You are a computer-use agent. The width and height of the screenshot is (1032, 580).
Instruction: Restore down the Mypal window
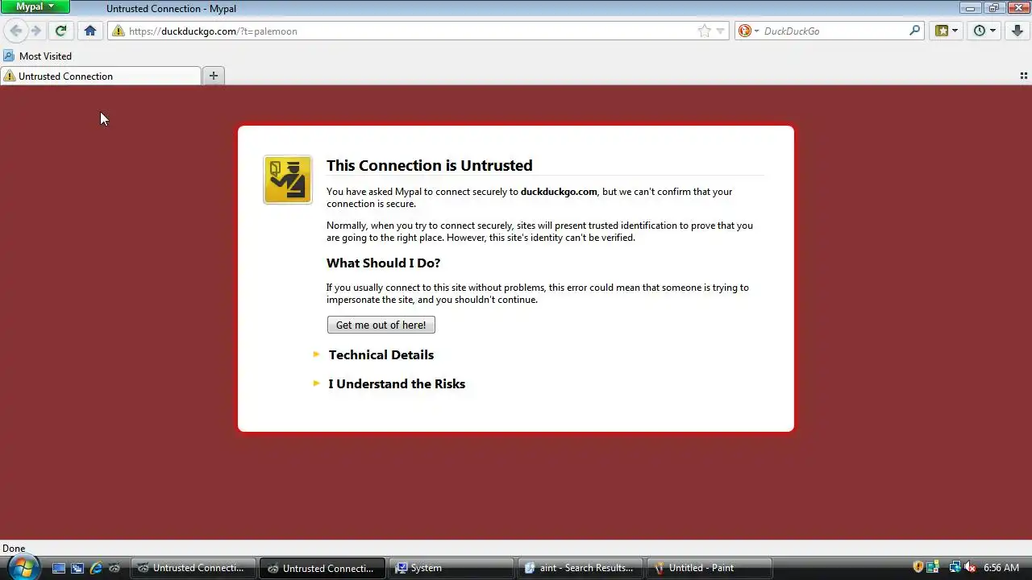click(x=993, y=7)
